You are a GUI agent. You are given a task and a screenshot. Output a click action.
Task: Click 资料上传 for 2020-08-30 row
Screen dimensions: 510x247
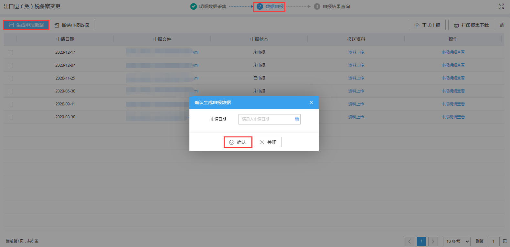click(x=356, y=117)
